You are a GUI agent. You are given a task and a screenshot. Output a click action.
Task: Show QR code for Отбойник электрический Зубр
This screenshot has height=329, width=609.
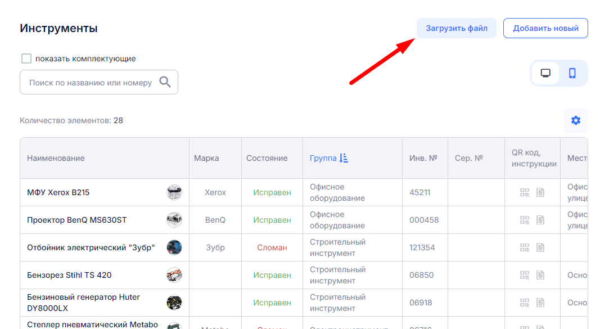click(x=525, y=247)
